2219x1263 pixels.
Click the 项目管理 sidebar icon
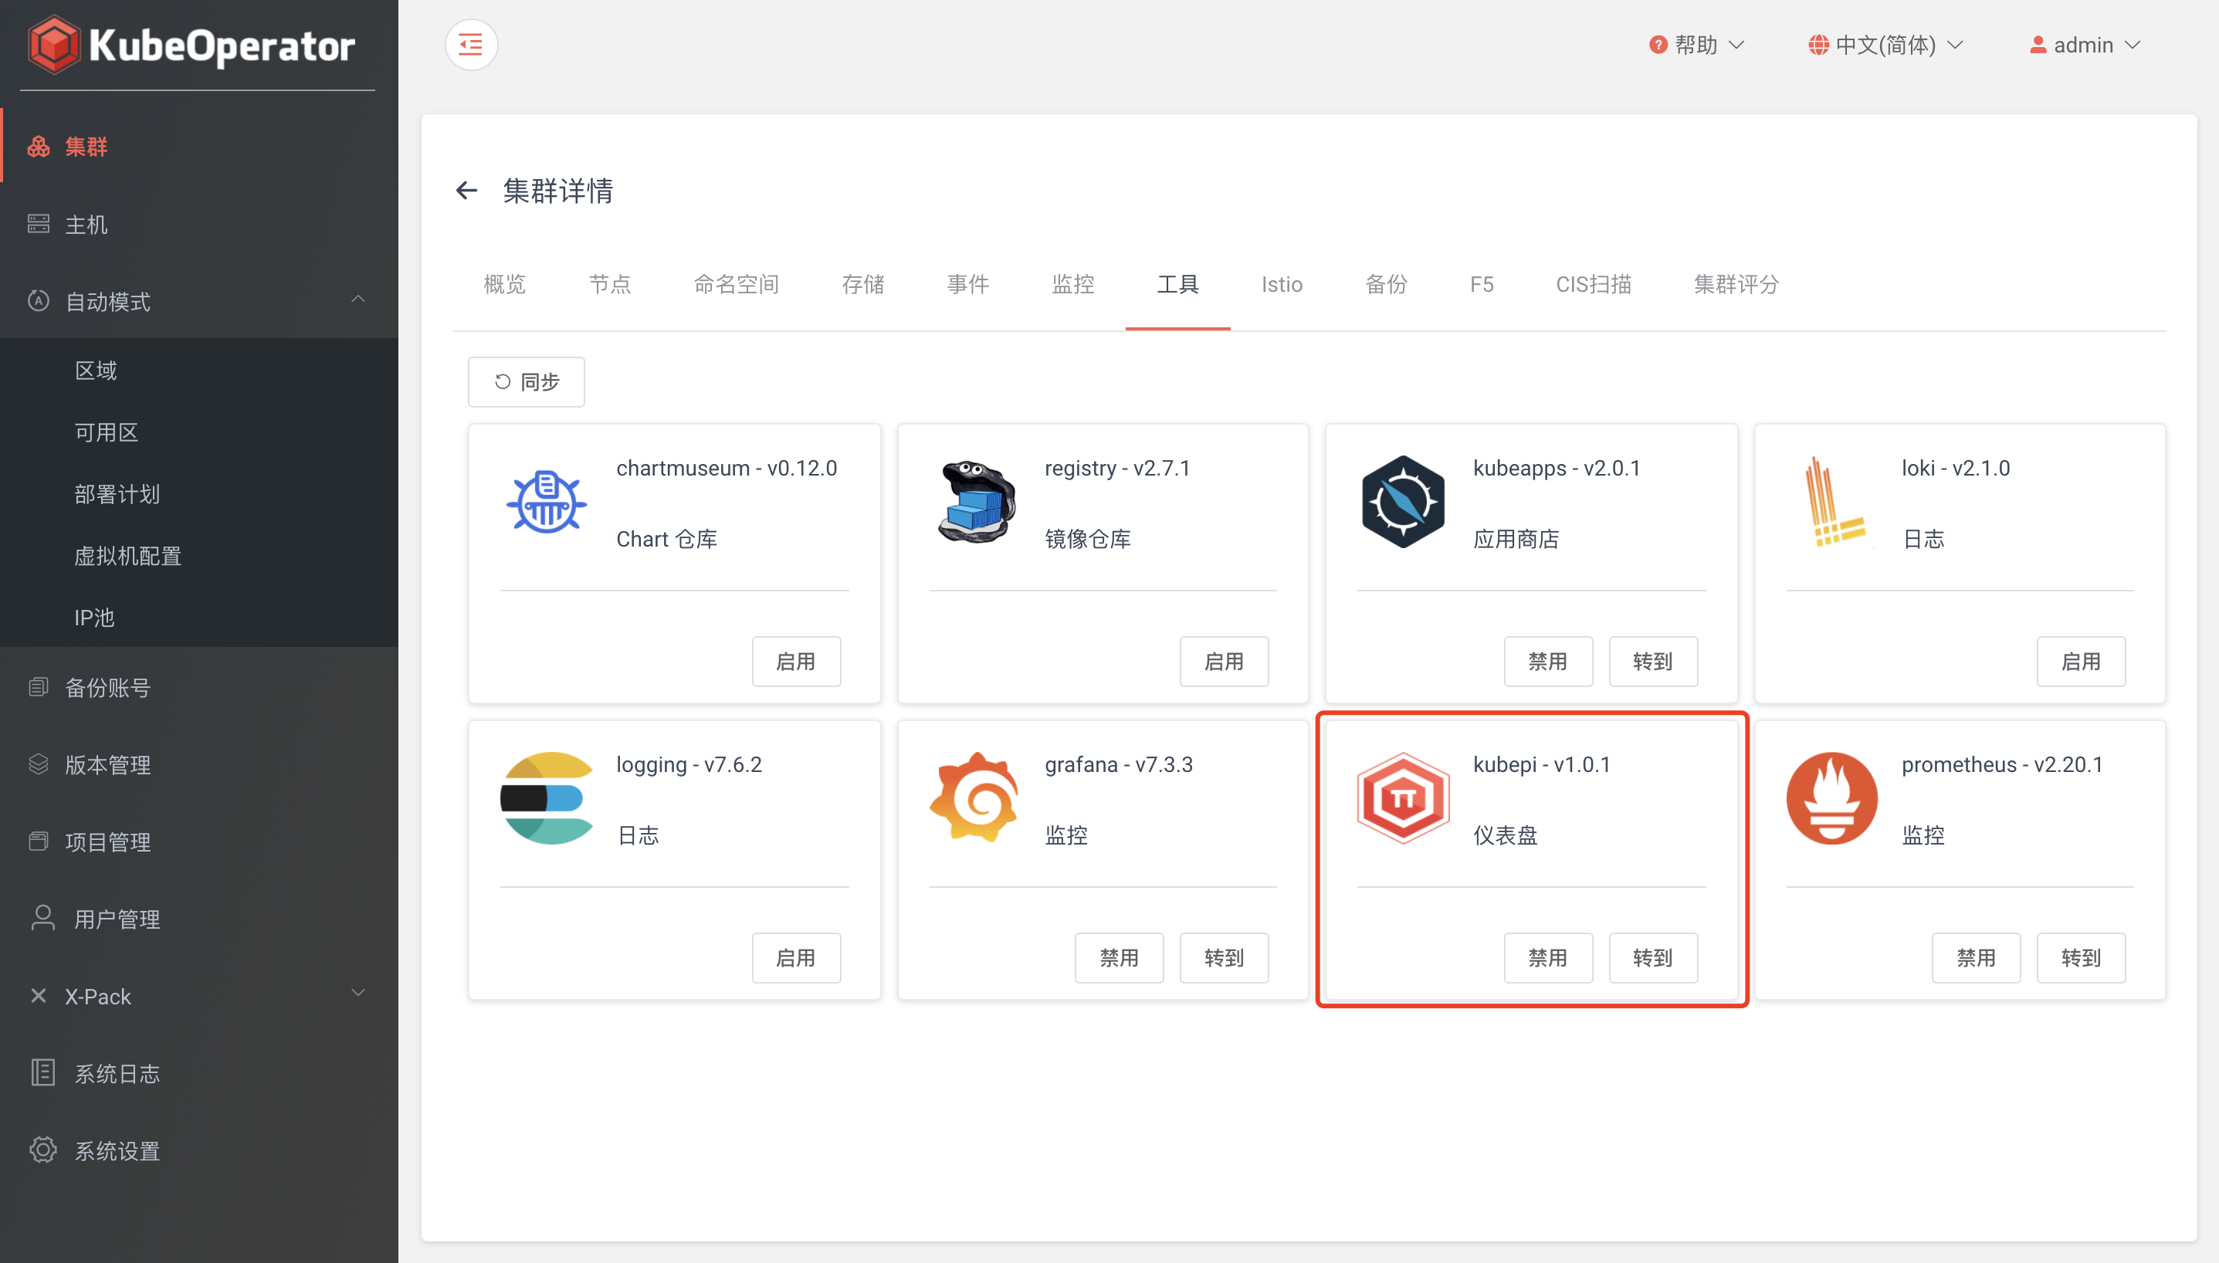pyautogui.click(x=38, y=841)
